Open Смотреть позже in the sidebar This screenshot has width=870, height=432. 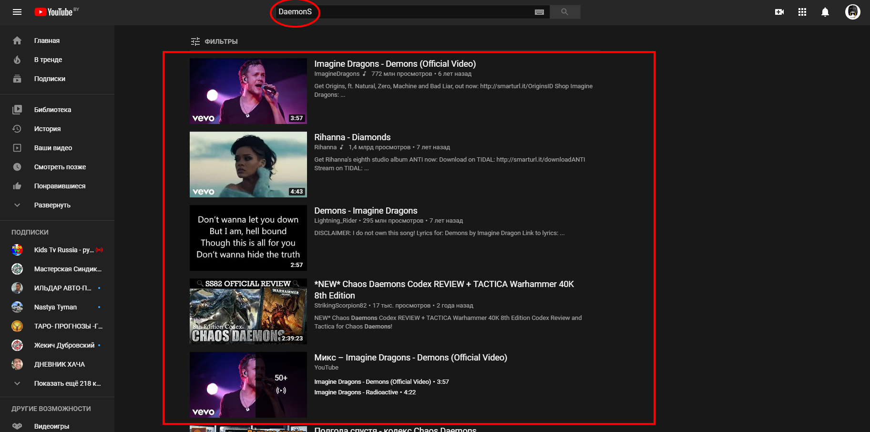57,167
